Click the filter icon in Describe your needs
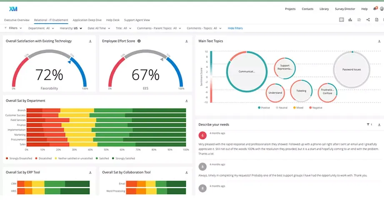This screenshot has height=202, width=384. click(369, 124)
